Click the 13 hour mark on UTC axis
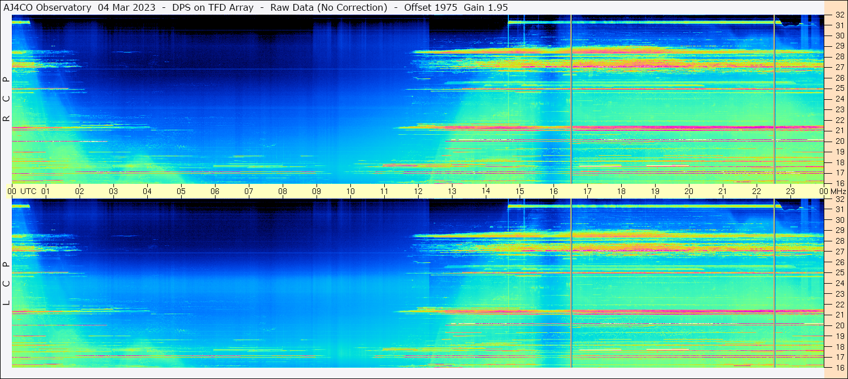 pos(452,191)
